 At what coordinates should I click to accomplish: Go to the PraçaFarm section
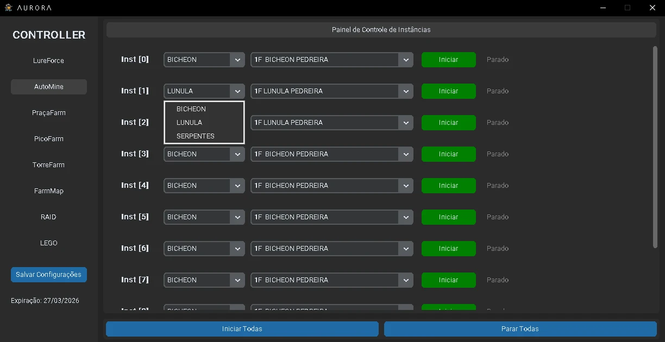pos(49,113)
